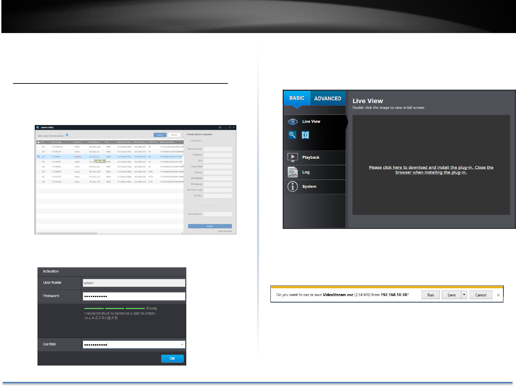Tick the checkbox for device 004
This screenshot has width=516, height=387.
click(x=38, y=162)
